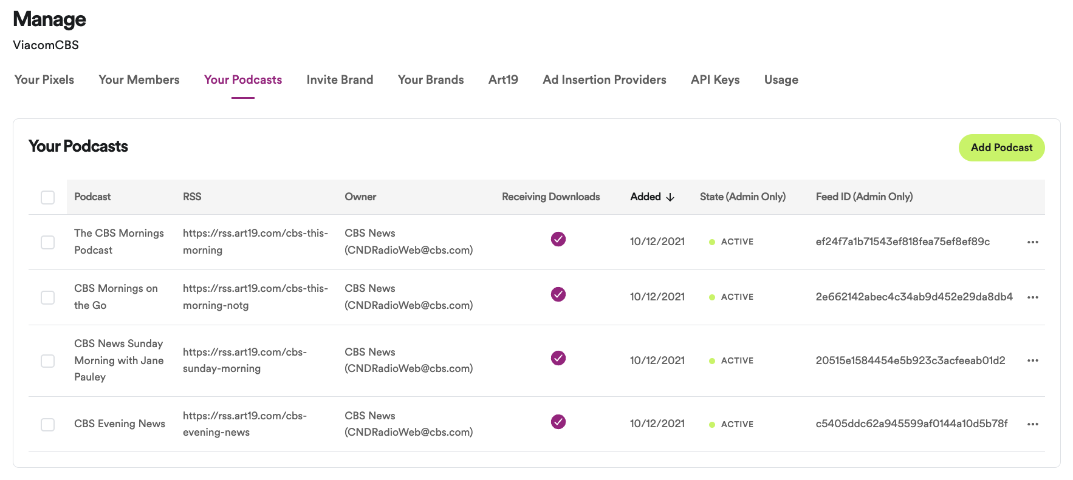Viewport: 1073px width, 480px height.
Task: Toggle the select-all podcasts checkbox in header
Action: point(47,197)
